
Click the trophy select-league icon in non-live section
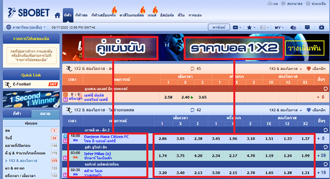(x=308, y=110)
